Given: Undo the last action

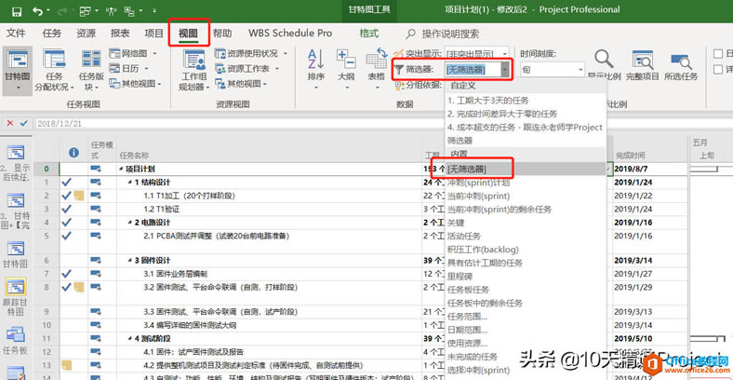Looking at the screenshot, I should (38, 10).
